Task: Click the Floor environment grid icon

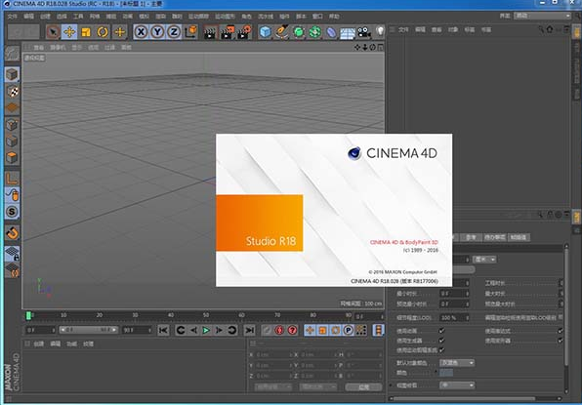Action: (348, 33)
